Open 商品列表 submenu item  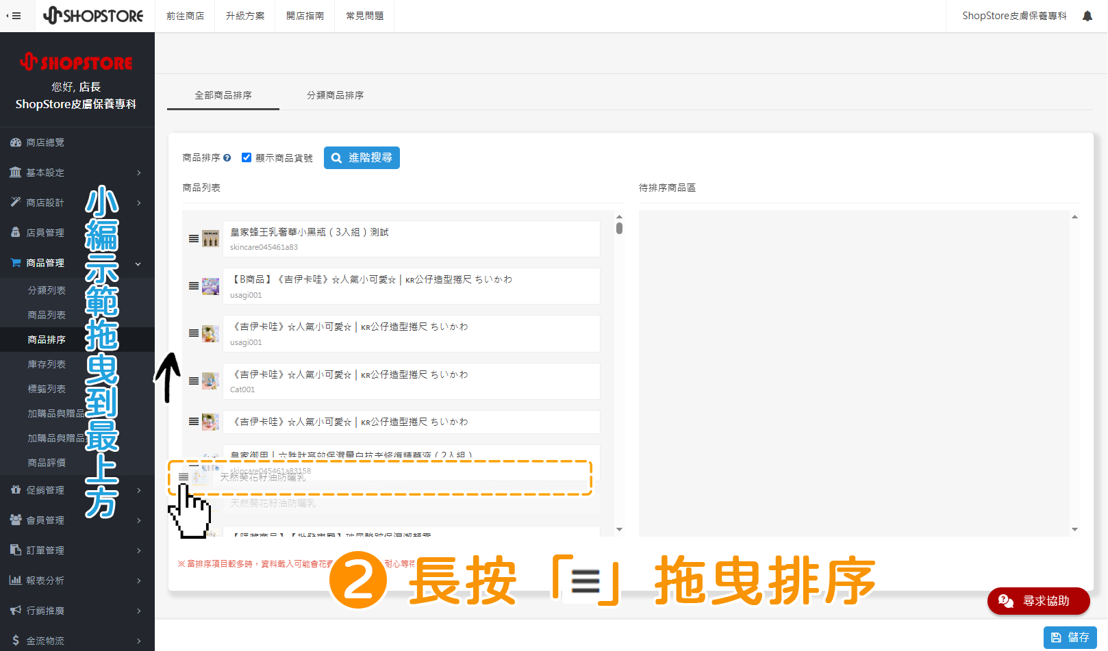click(x=47, y=315)
